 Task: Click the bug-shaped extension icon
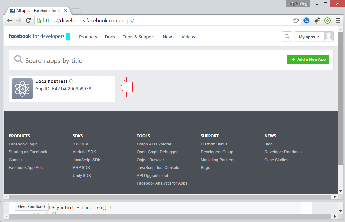tap(317, 21)
